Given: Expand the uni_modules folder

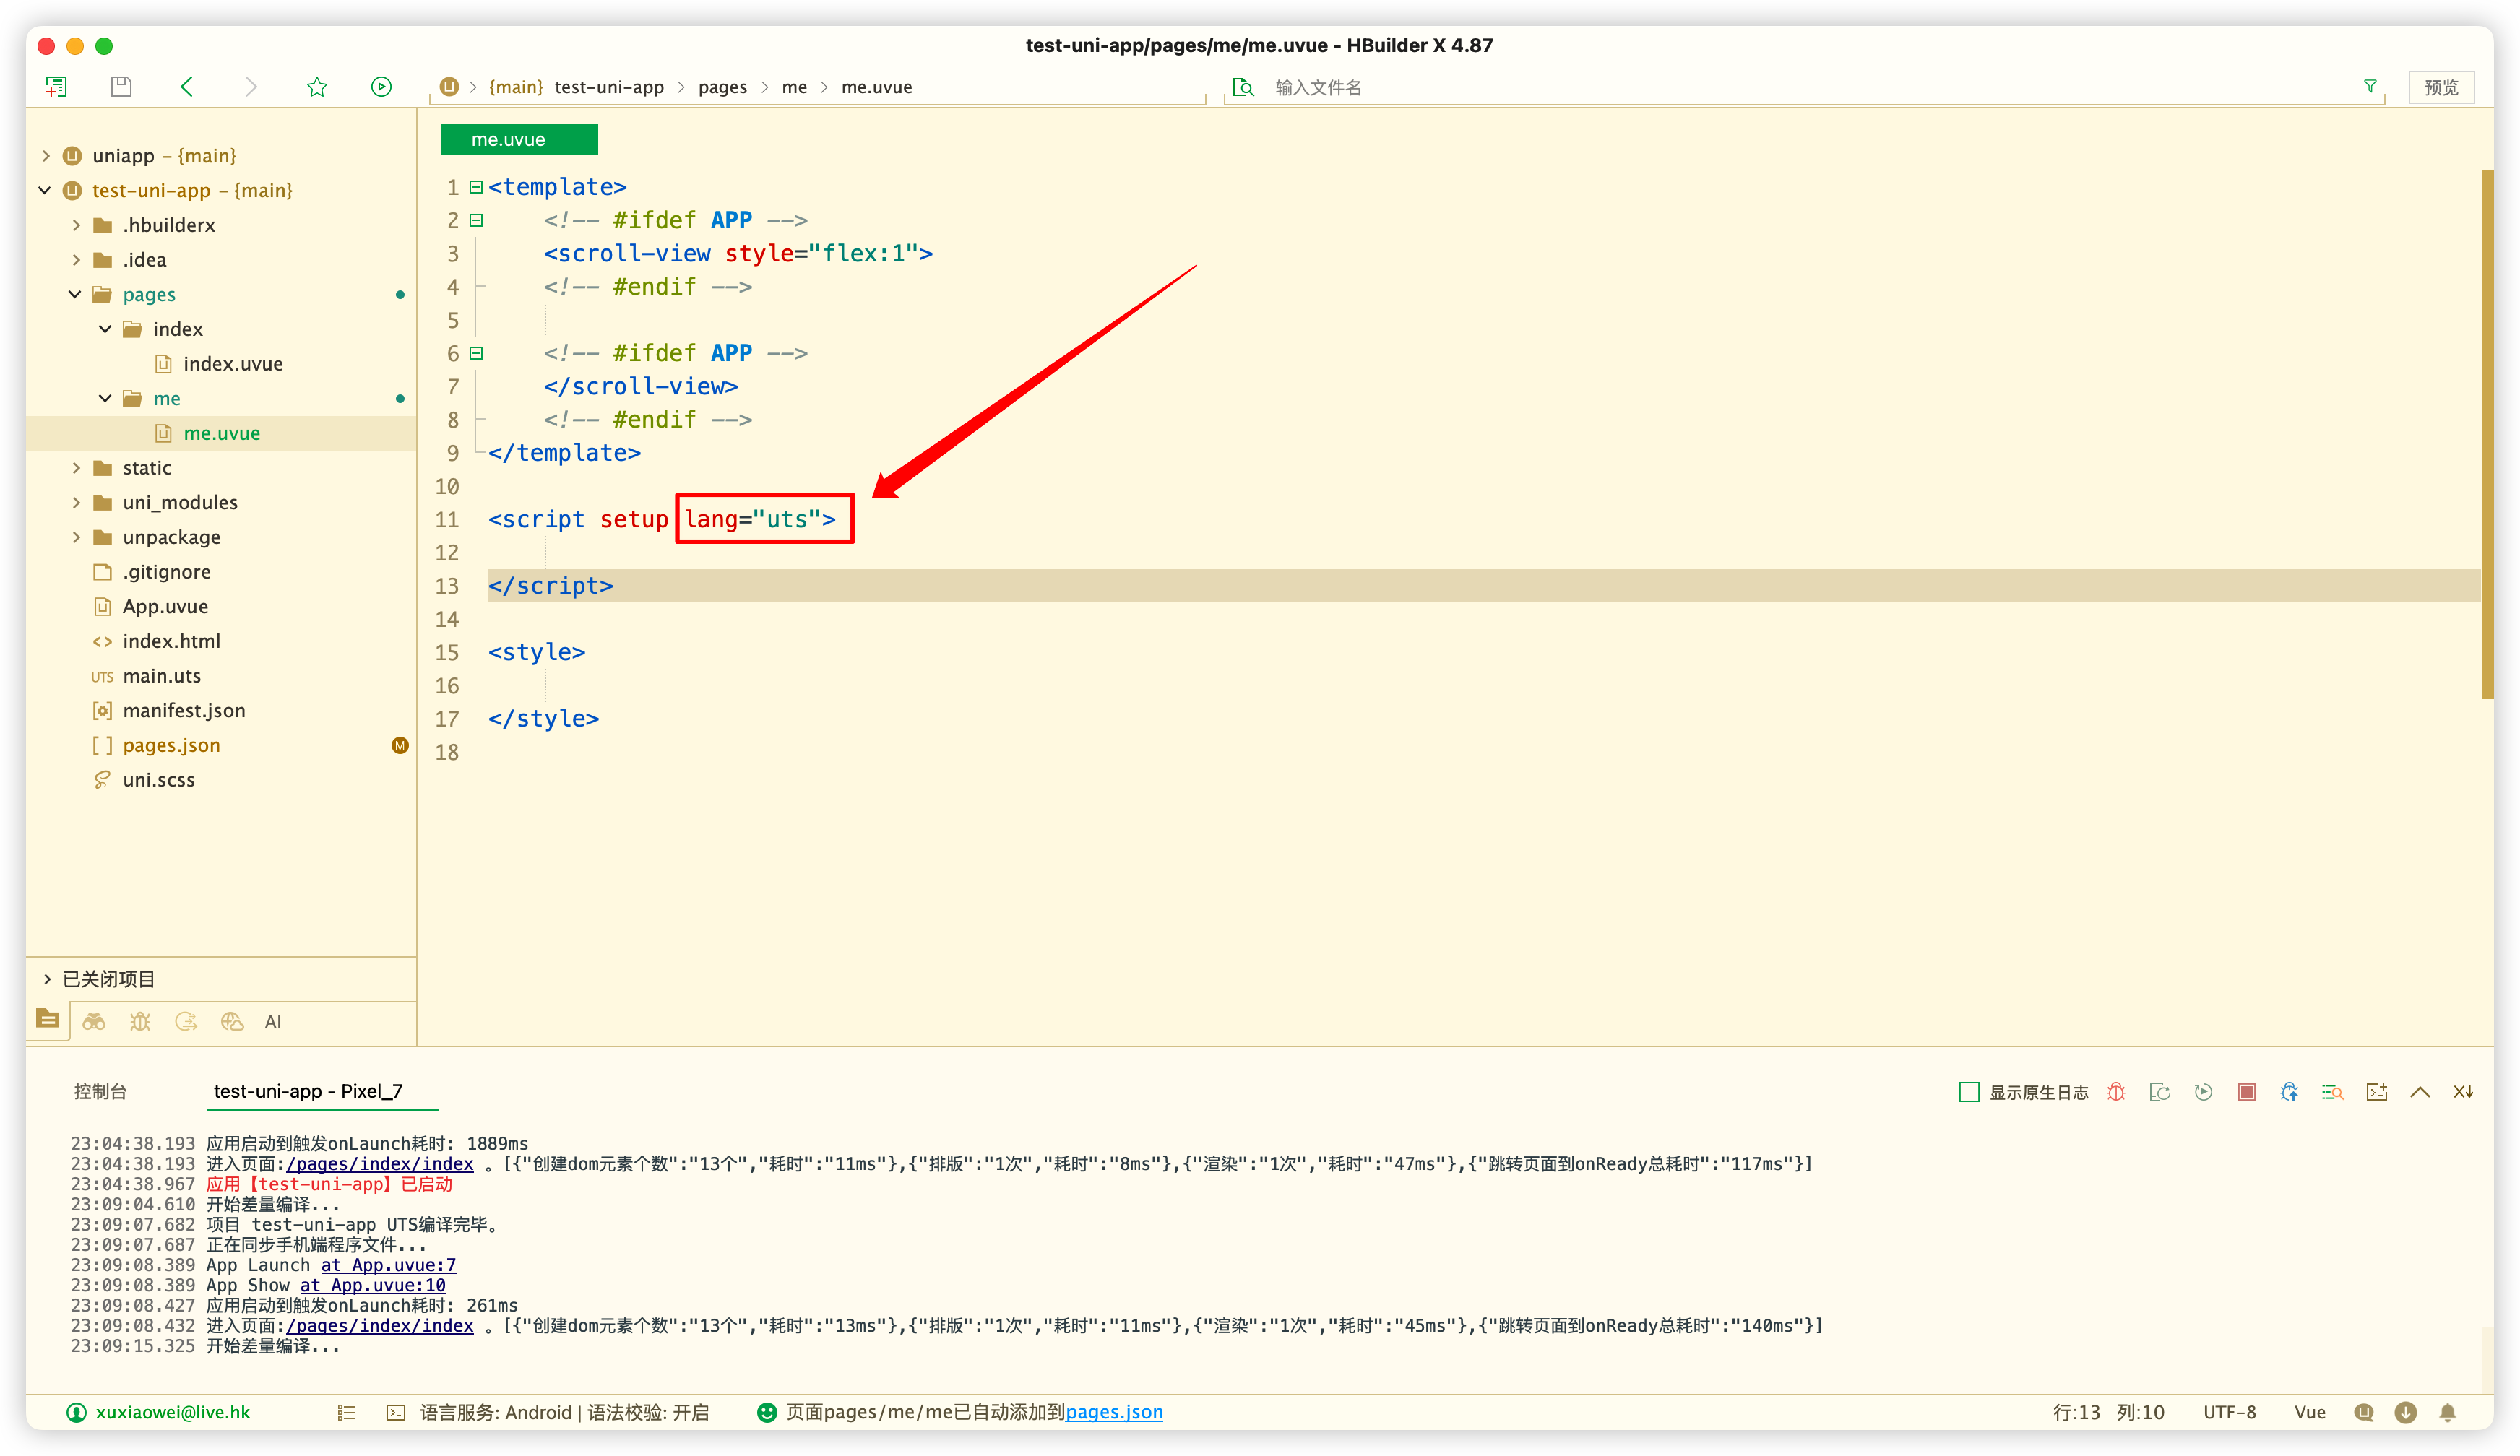Looking at the screenshot, I should (76, 503).
